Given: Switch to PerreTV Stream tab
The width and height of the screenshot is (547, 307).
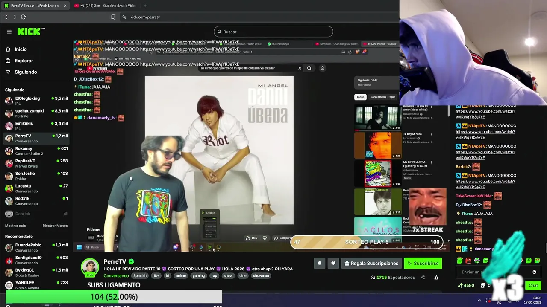Looking at the screenshot, I should [x=35, y=6].
